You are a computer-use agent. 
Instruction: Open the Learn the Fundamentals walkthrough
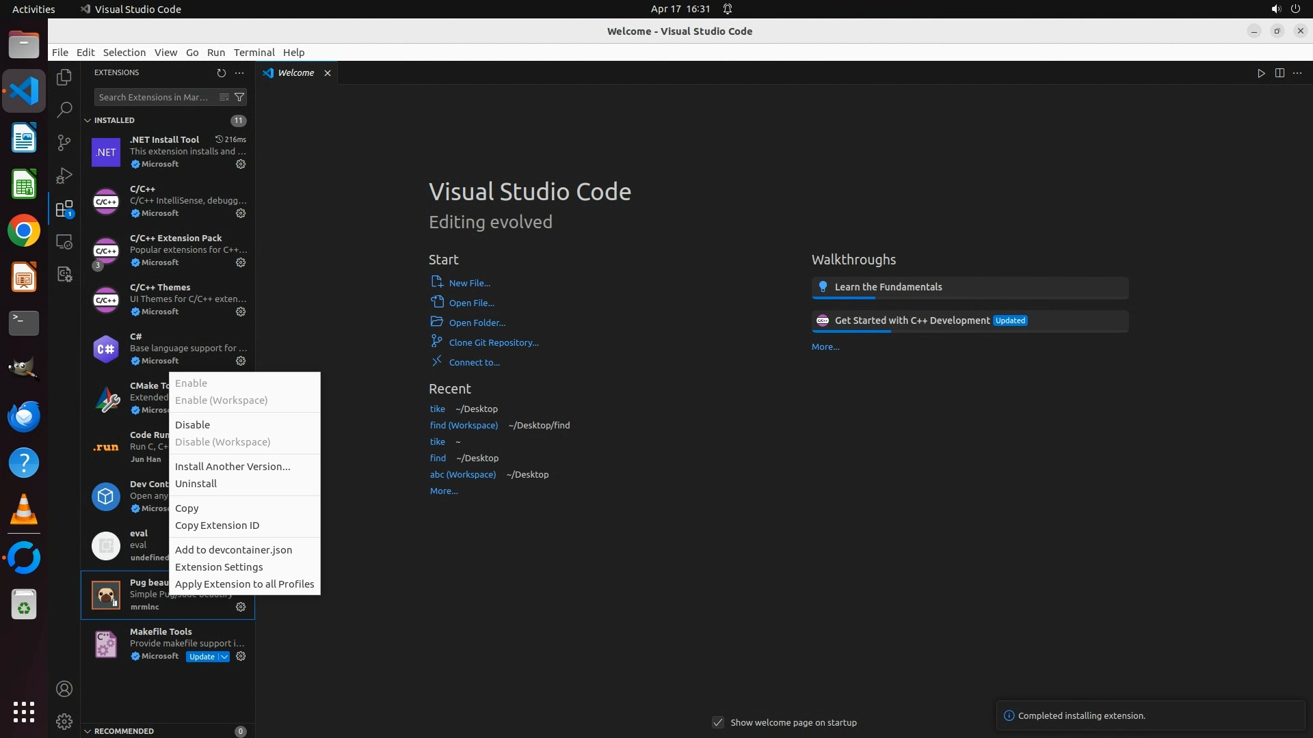click(888, 287)
